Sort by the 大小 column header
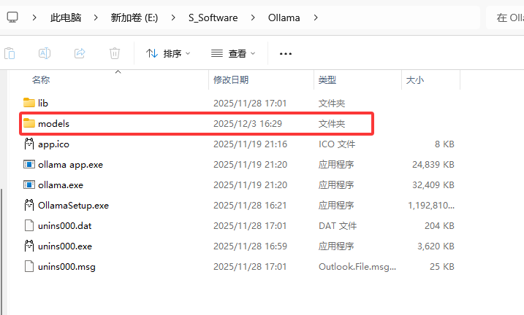This screenshot has width=524, height=315. 414,80
